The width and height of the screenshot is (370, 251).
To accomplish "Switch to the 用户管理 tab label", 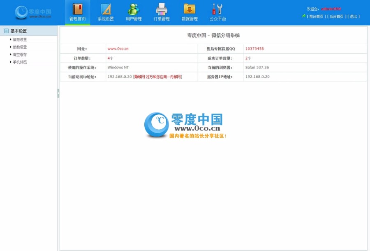I will pyautogui.click(x=134, y=19).
